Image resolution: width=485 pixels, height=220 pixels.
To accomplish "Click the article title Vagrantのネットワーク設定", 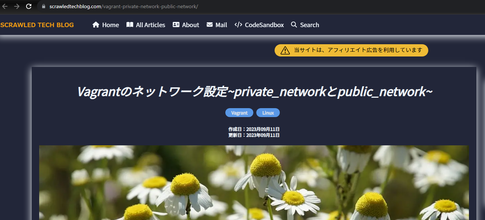I will (x=254, y=91).
